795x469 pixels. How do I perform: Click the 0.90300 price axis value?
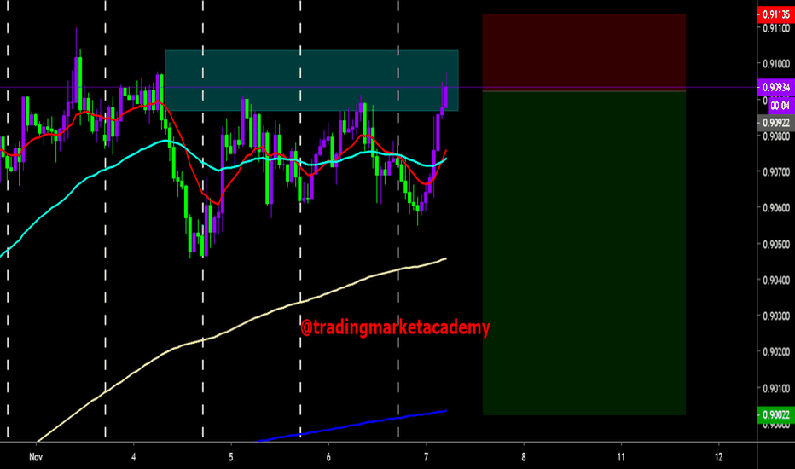[x=777, y=316]
